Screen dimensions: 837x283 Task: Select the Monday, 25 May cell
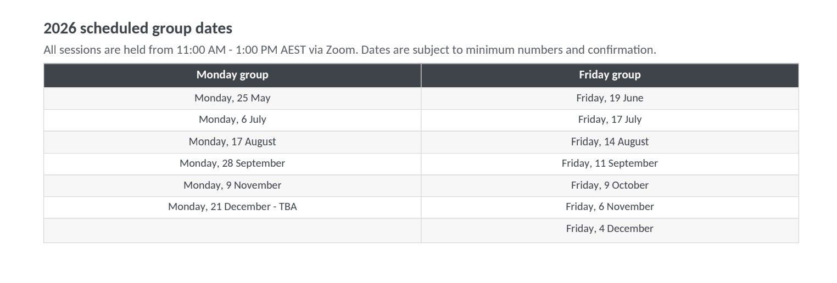[x=232, y=98]
